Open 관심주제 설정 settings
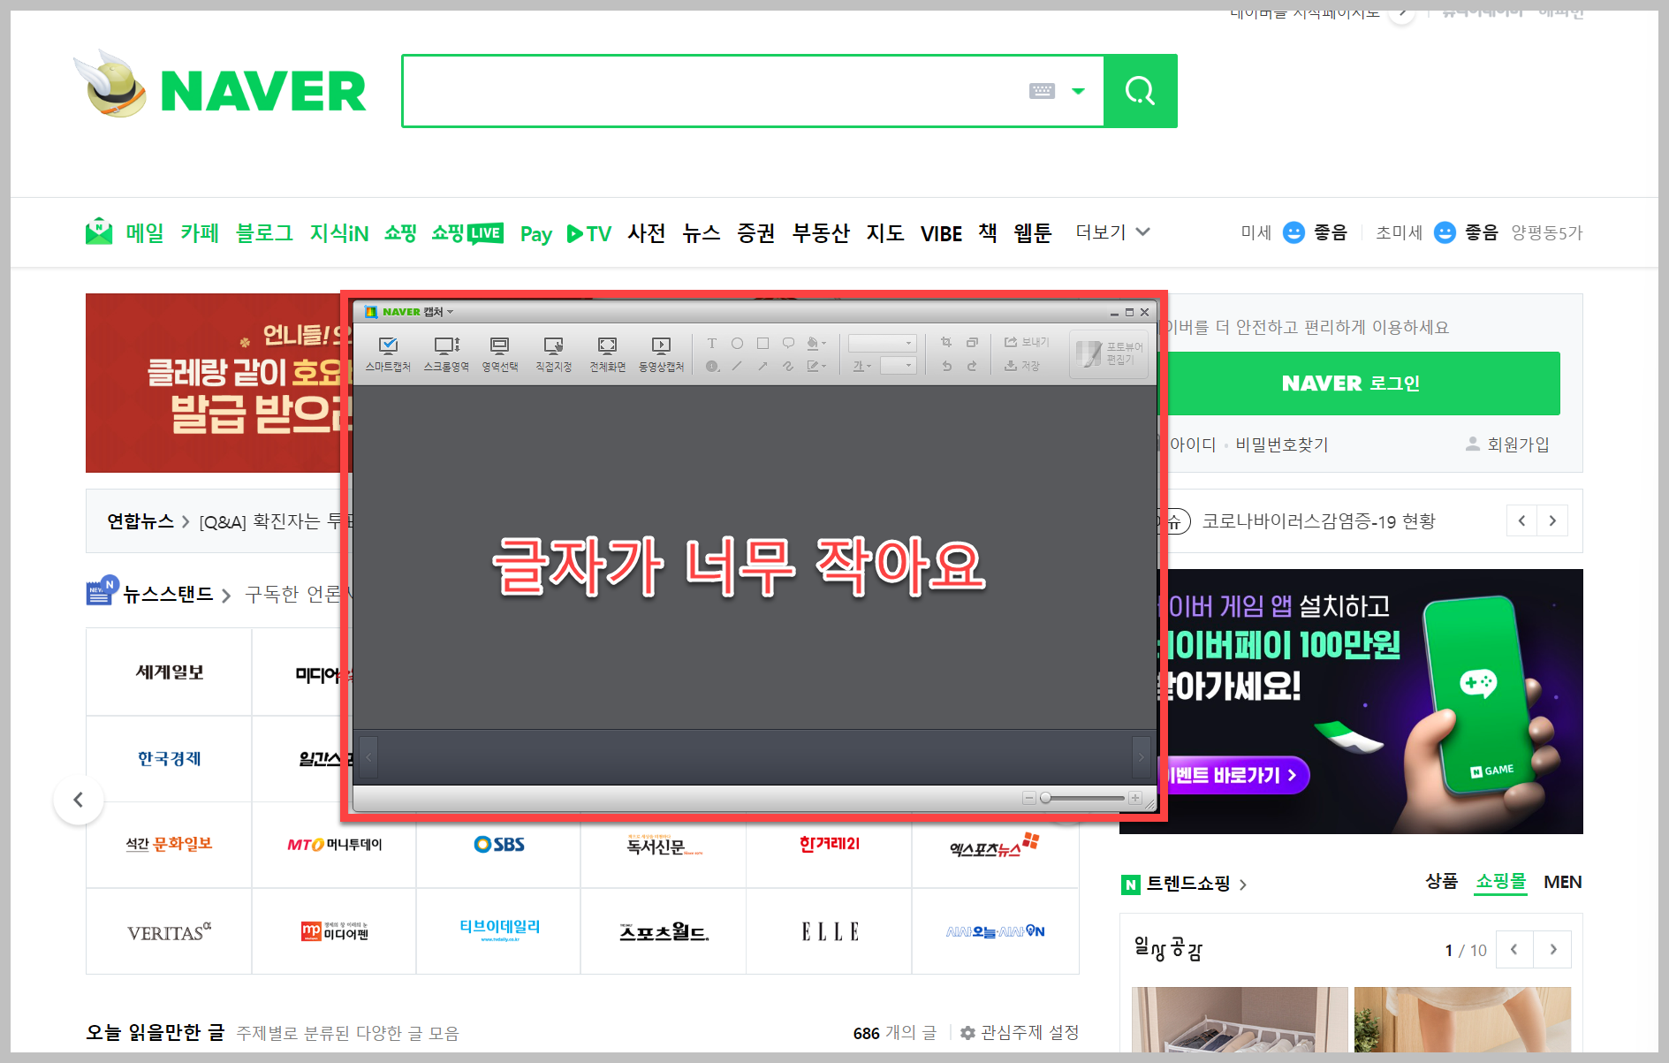The image size is (1669, 1063). (1020, 1032)
